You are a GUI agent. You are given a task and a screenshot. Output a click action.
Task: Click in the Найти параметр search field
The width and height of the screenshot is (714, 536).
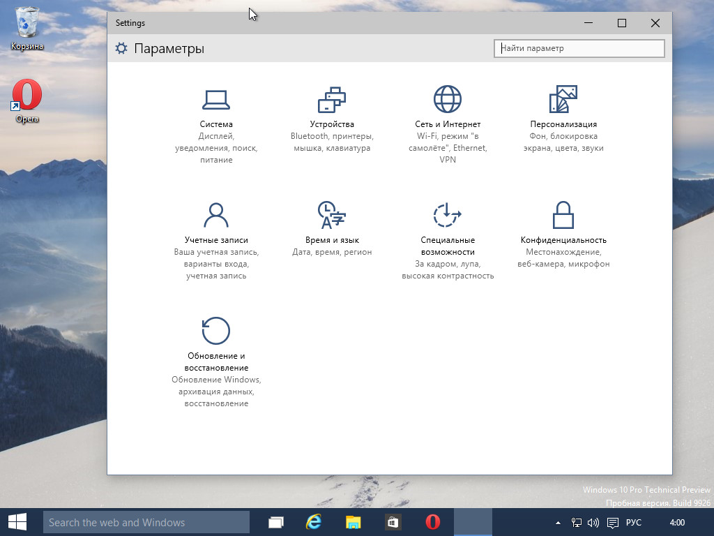pos(579,48)
